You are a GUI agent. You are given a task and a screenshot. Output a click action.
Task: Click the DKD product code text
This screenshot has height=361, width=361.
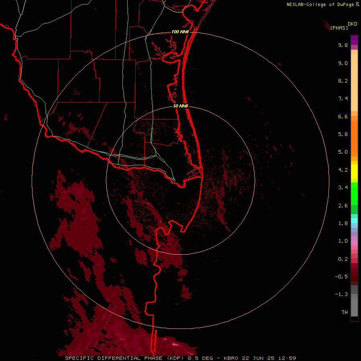tap(353, 24)
